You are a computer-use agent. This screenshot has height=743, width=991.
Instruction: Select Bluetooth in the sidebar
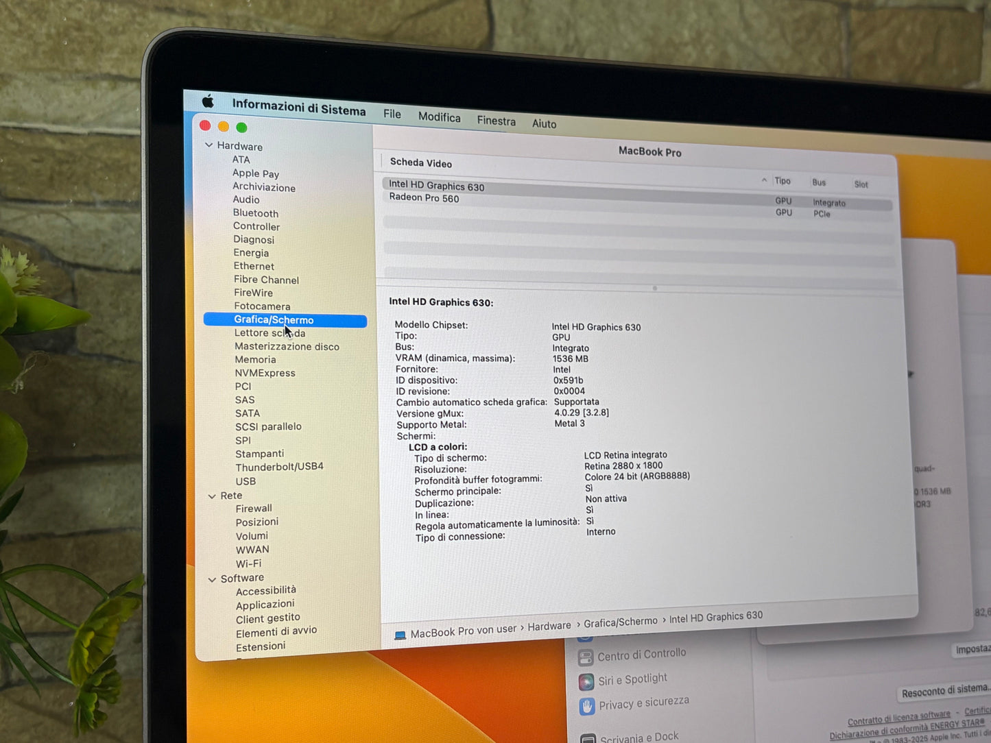point(256,213)
